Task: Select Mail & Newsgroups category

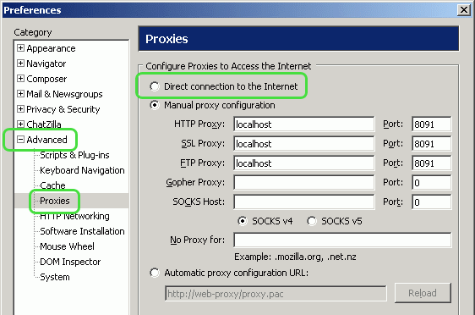Action: coord(64,94)
